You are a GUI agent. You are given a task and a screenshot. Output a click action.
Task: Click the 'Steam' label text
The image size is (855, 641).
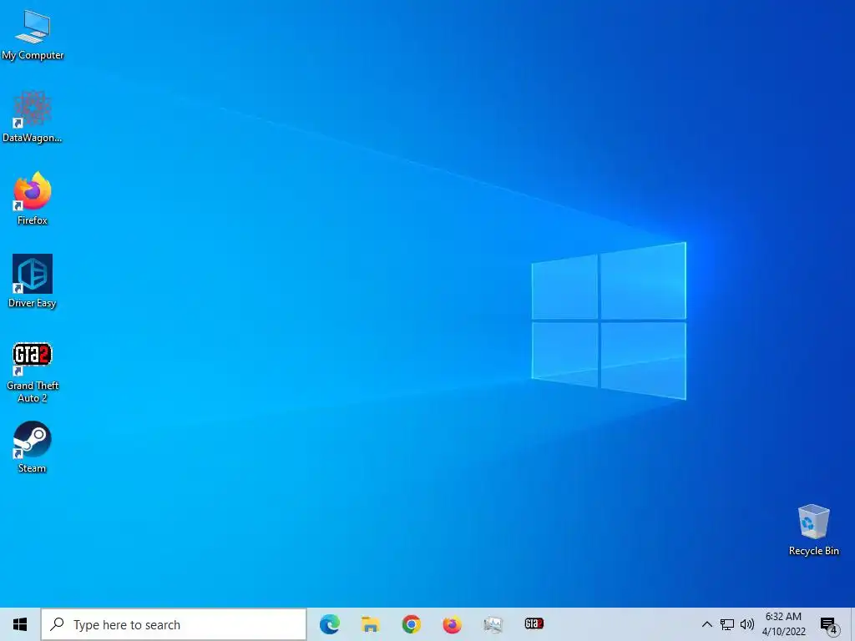(33, 468)
